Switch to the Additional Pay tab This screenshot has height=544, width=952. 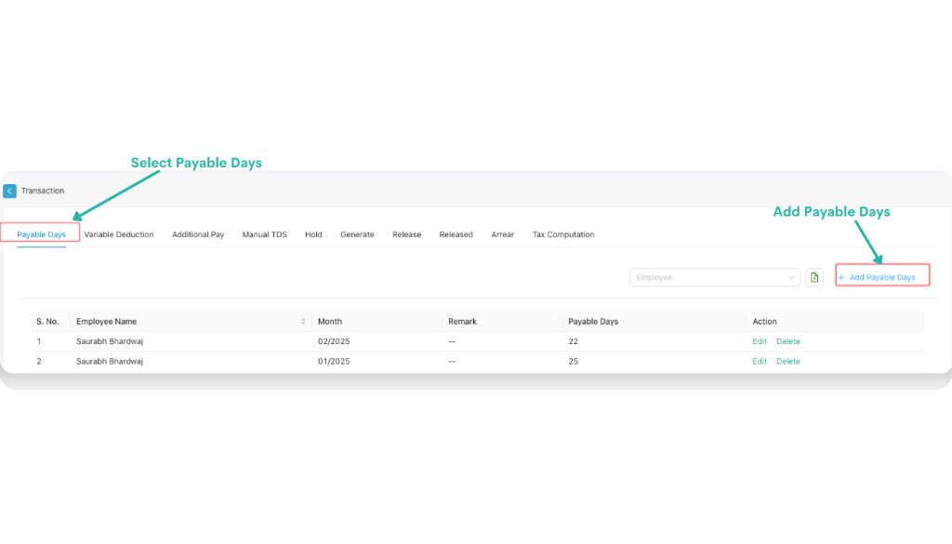198,234
